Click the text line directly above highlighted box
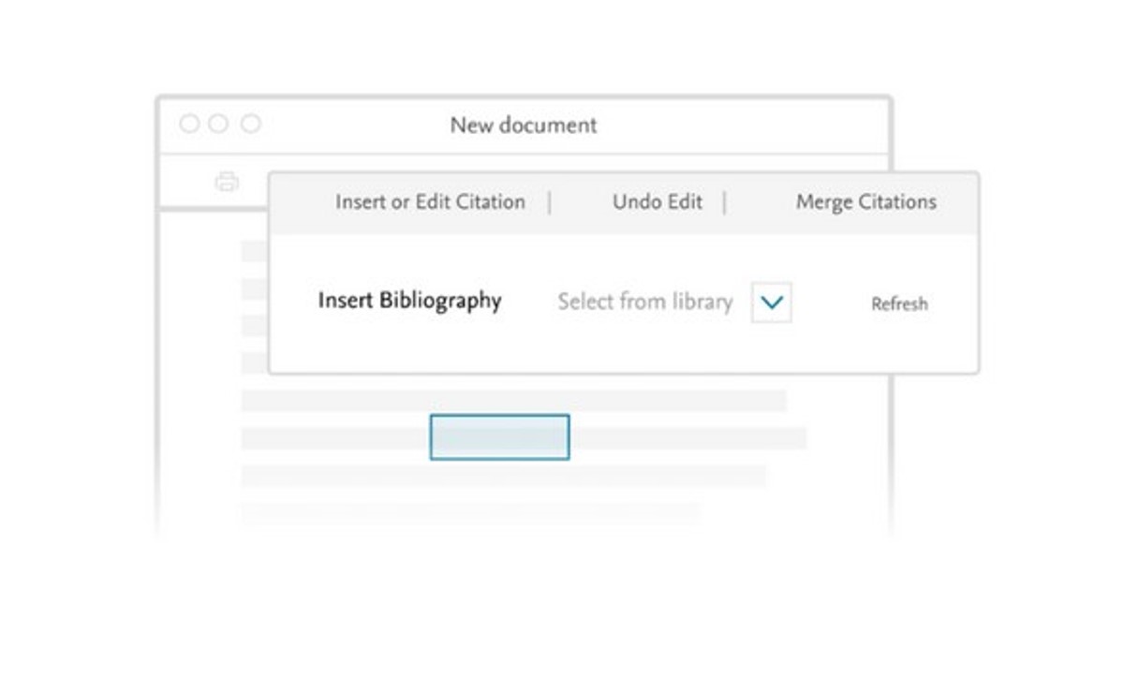 513,401
